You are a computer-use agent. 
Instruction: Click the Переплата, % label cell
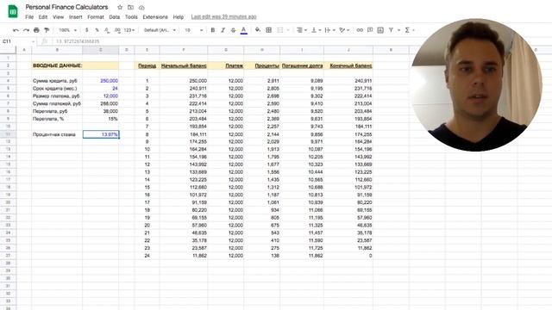[x=57, y=119]
